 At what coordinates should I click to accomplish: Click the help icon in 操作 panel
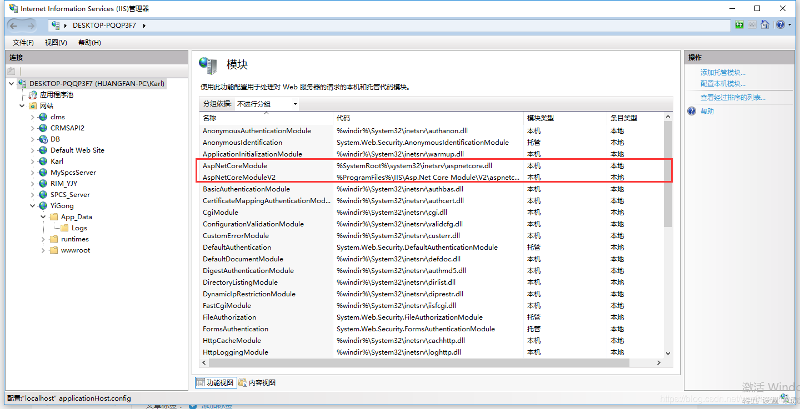pos(692,111)
